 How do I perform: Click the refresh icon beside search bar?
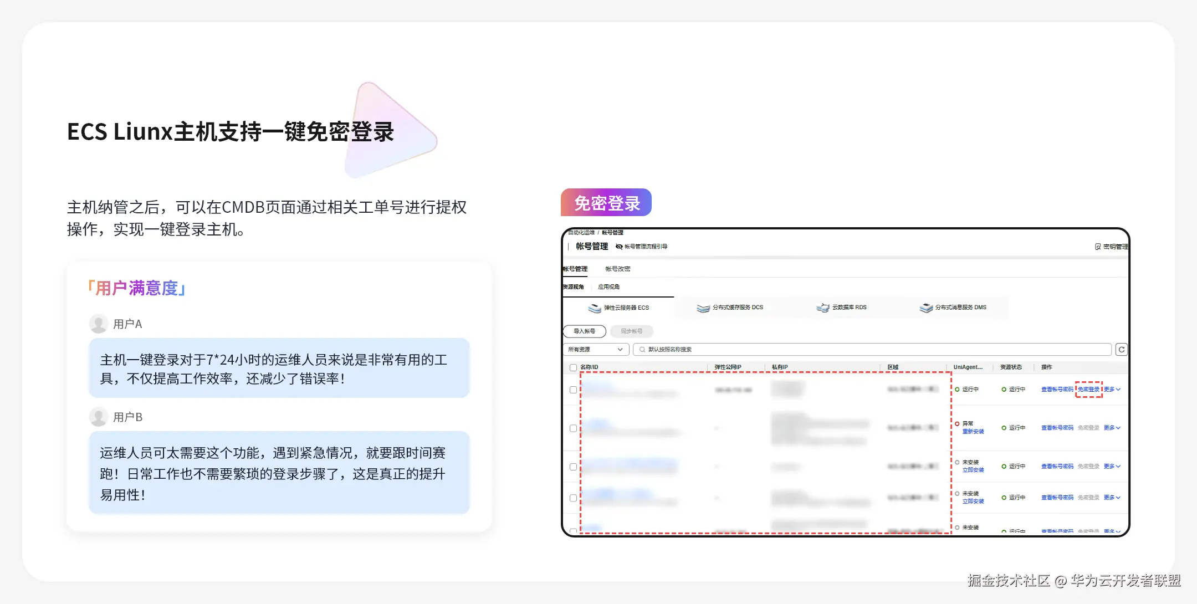pyautogui.click(x=1121, y=350)
